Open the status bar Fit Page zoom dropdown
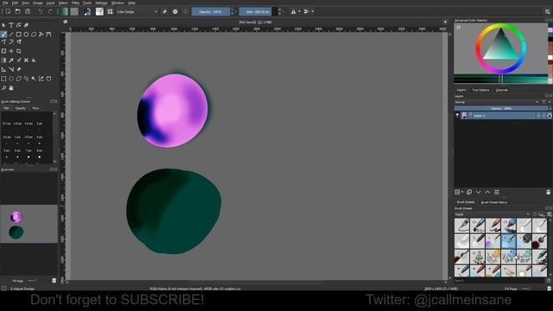Viewport: 553px width, 311px height. [511, 289]
